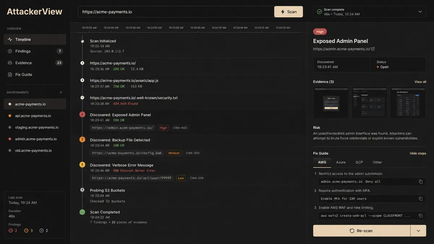
Task: Select api.acme-payments.io environment
Action: tap(35, 116)
